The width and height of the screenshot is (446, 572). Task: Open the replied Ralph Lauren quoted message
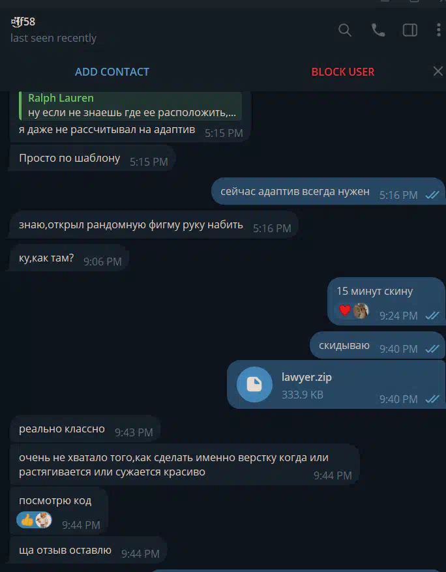point(130,106)
